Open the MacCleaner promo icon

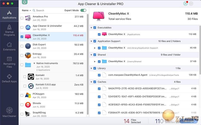click(9, 112)
